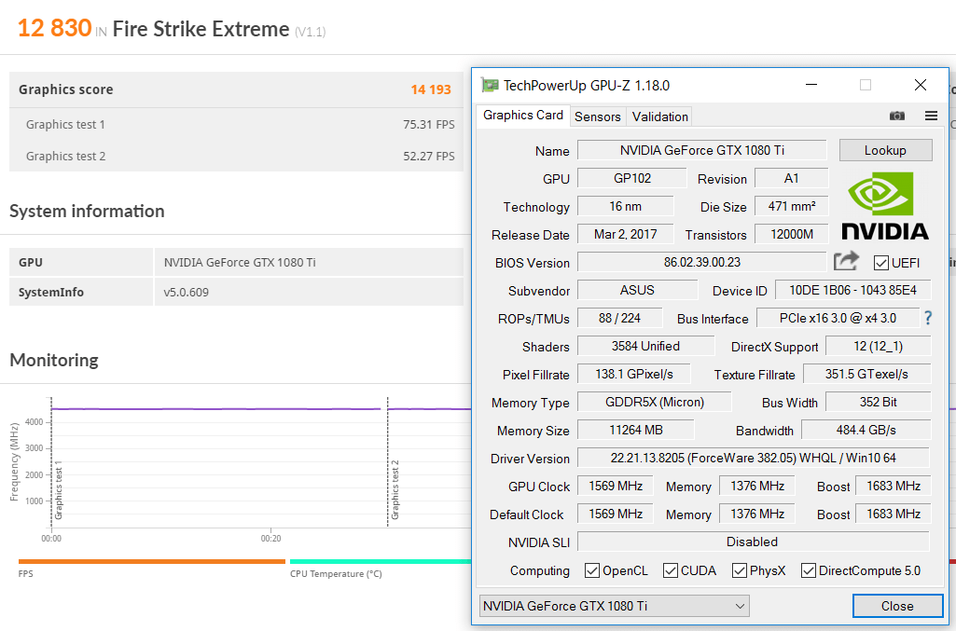Click the Memory Type GDDR5X (Micron) field
The image size is (956, 631).
click(654, 402)
